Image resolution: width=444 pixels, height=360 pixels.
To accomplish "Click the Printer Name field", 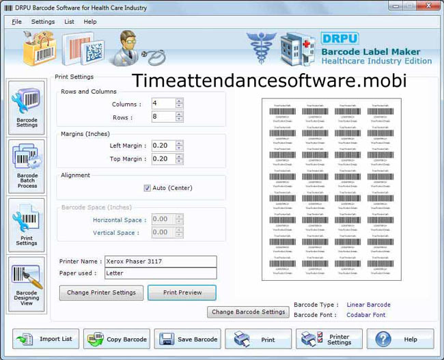I will pyautogui.click(x=161, y=262).
